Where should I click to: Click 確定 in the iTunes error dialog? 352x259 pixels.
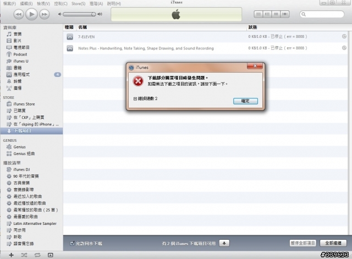(x=245, y=101)
